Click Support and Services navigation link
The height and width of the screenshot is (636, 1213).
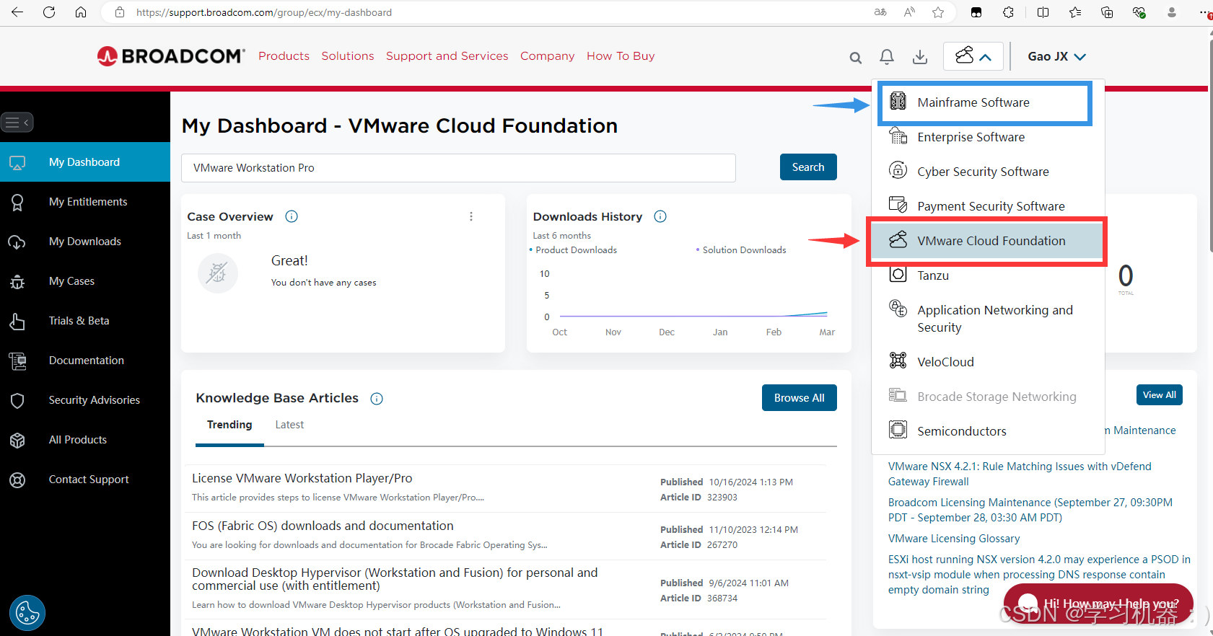[447, 56]
